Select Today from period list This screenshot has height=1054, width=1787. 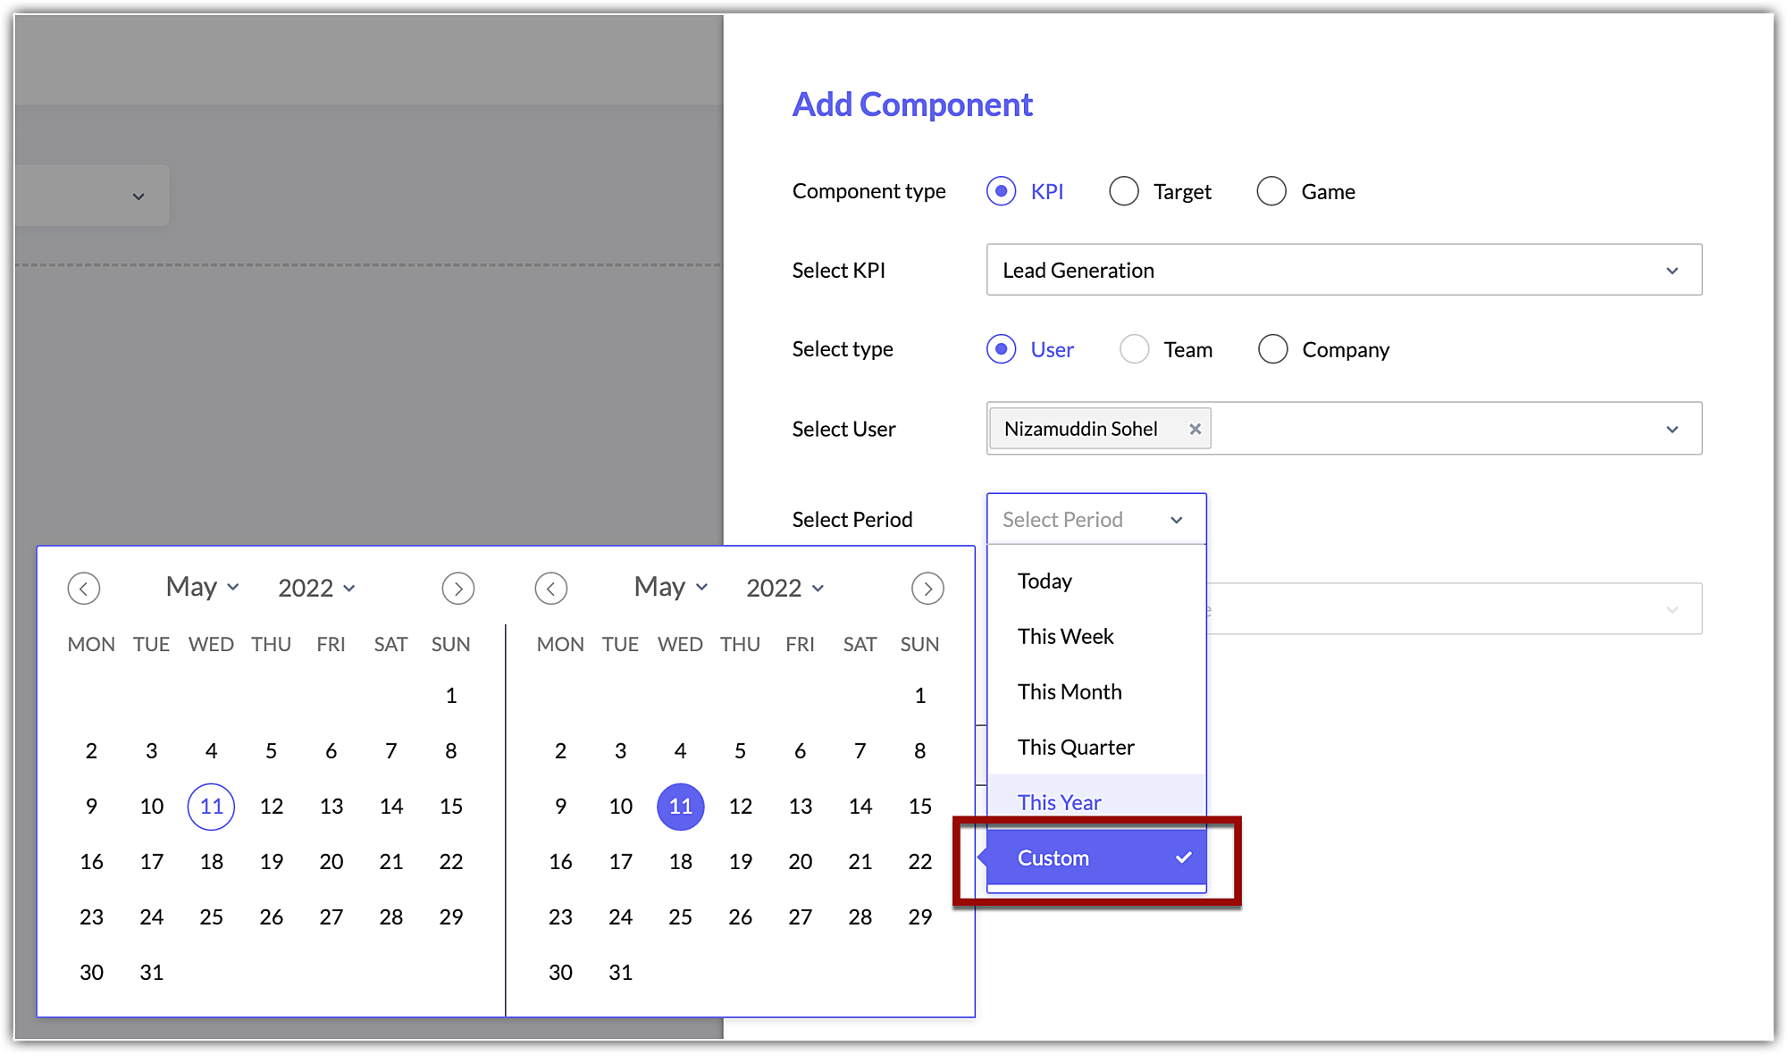(x=1045, y=581)
